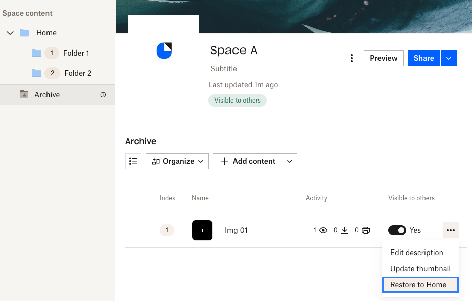
Task: Click the list view icon beside Organize
Action: tap(133, 161)
